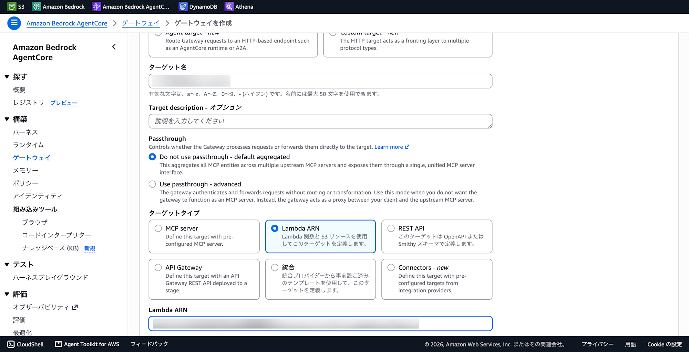This screenshot has width=689, height=352.
Task: Choose the API Gateway target type
Action: (204, 279)
